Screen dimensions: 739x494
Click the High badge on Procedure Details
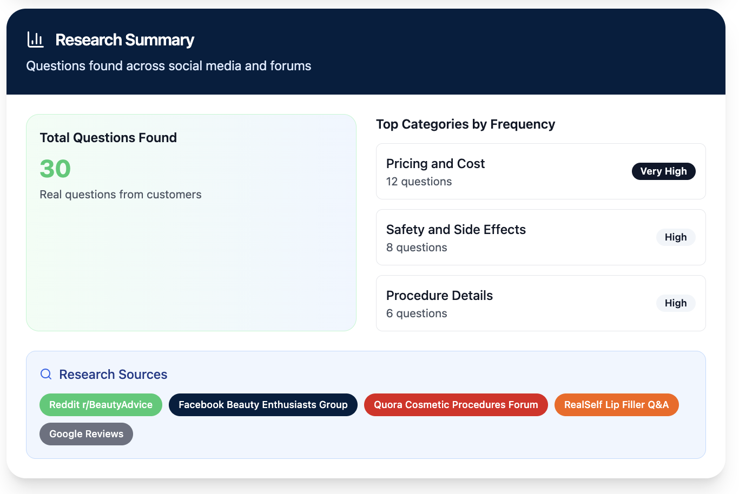(x=676, y=303)
